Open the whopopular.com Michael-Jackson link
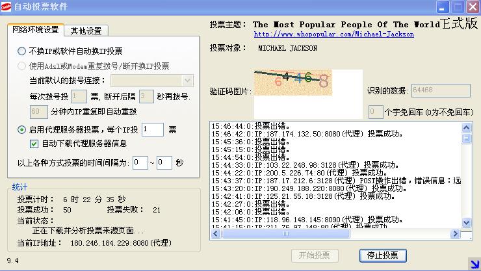Viewport: 481px width, 271px height. click(333, 34)
